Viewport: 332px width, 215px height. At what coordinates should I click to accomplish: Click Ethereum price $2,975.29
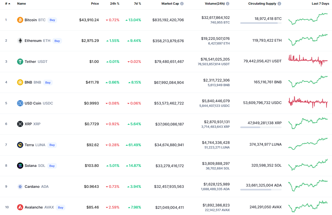[x=90, y=41]
